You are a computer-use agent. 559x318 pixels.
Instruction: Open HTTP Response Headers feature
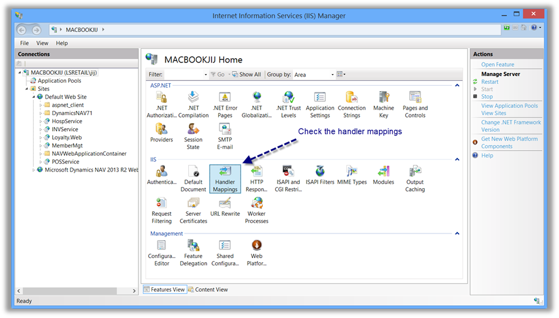[x=257, y=179]
